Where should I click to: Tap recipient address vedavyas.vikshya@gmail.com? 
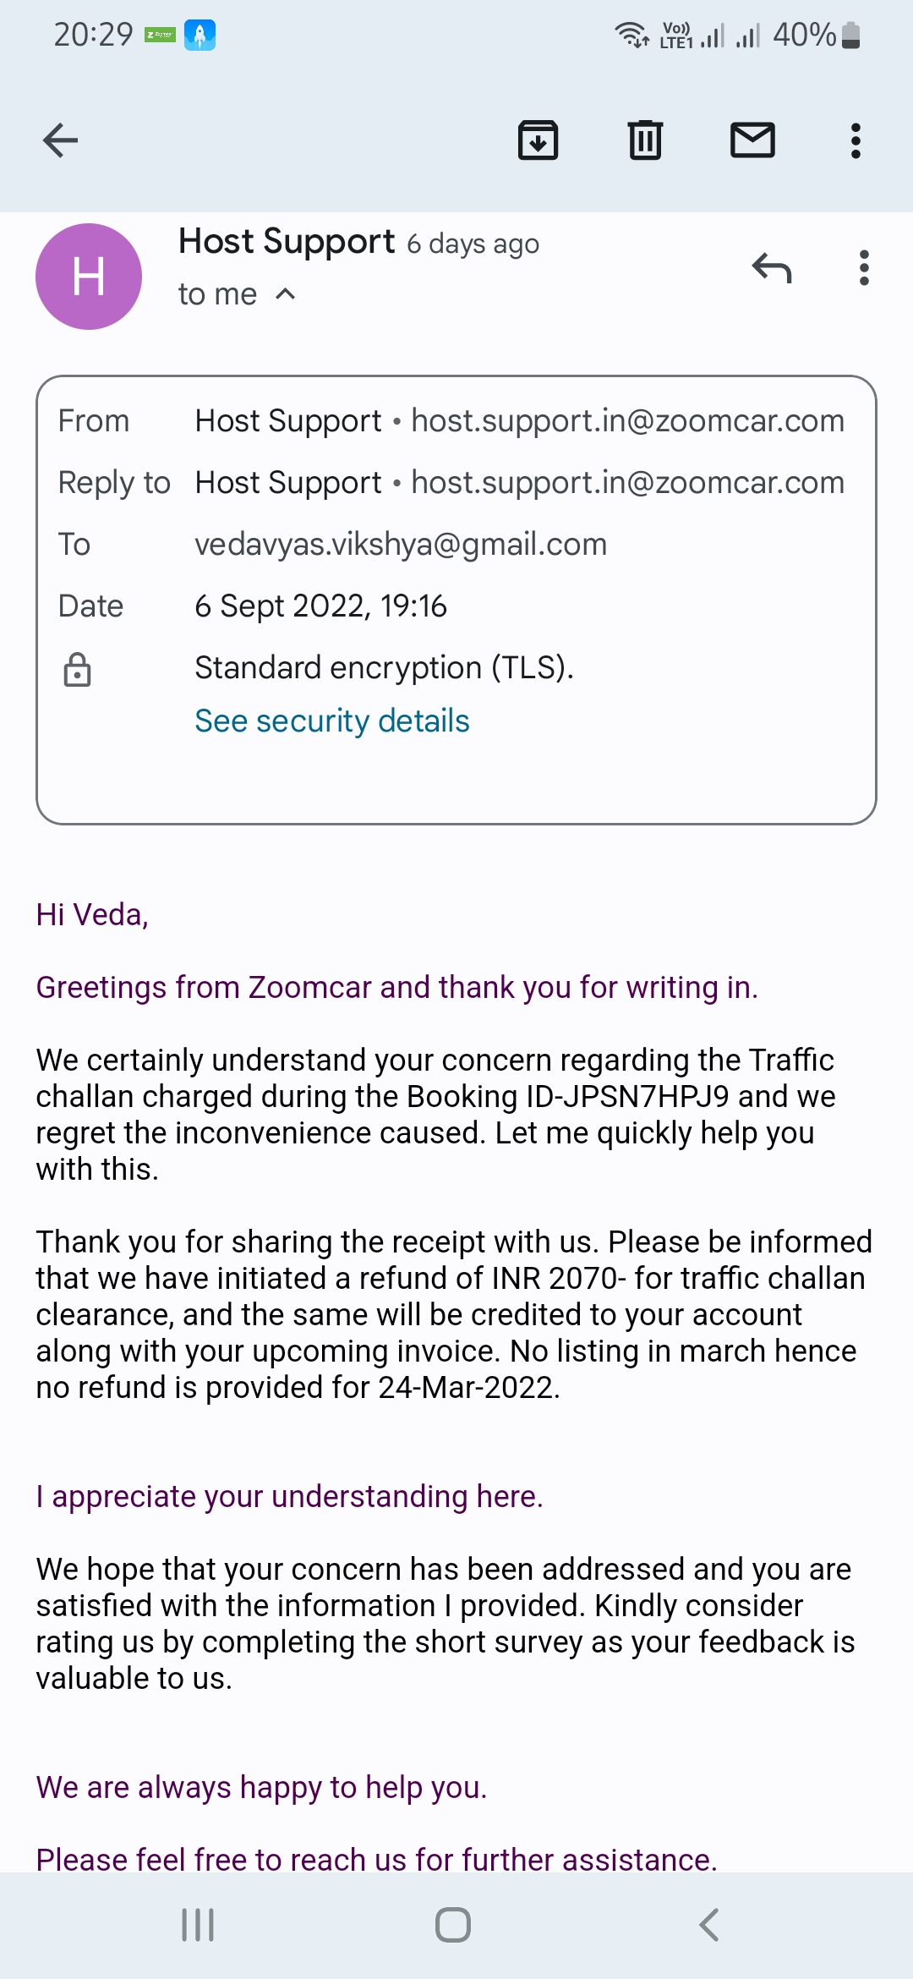point(401,545)
